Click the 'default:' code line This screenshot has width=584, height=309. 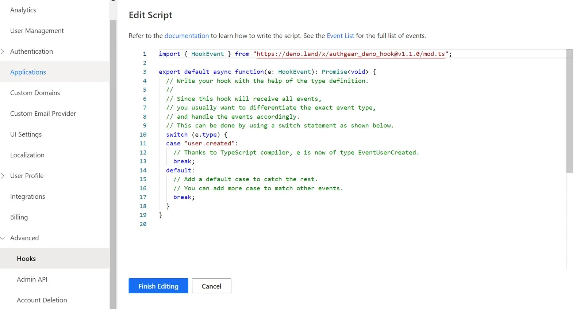point(180,171)
